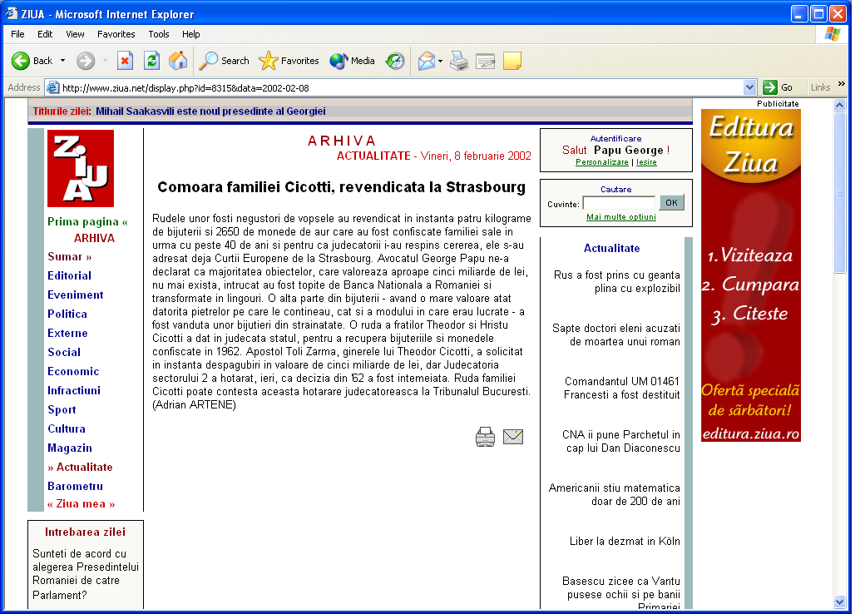Open the Editorial section
This screenshot has width=855, height=614.
click(x=69, y=275)
